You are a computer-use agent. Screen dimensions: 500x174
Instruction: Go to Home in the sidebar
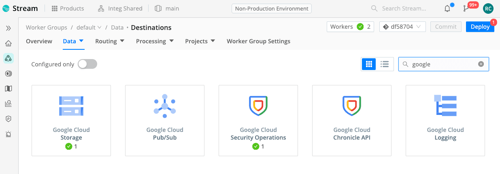[x=9, y=43]
